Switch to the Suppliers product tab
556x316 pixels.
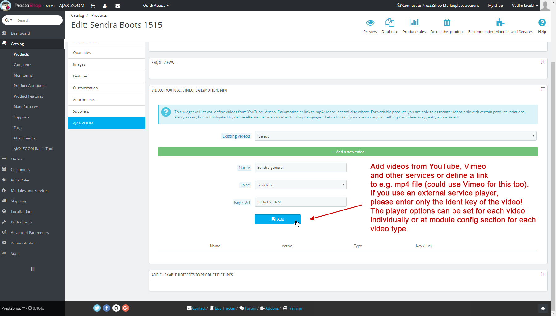coord(107,111)
